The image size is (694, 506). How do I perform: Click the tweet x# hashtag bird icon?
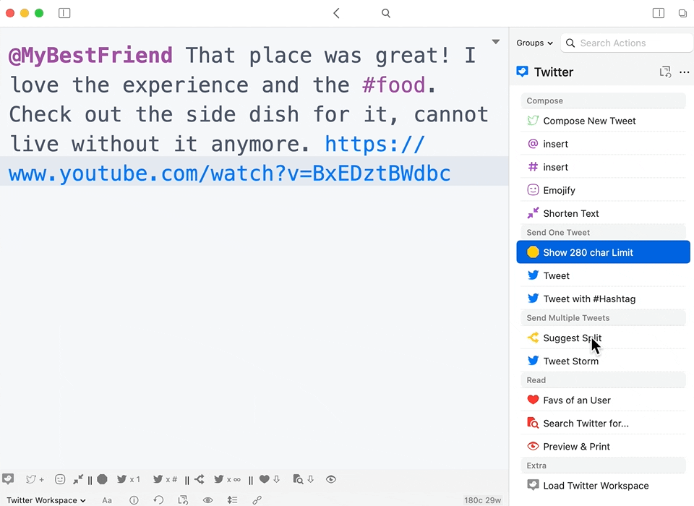165,479
